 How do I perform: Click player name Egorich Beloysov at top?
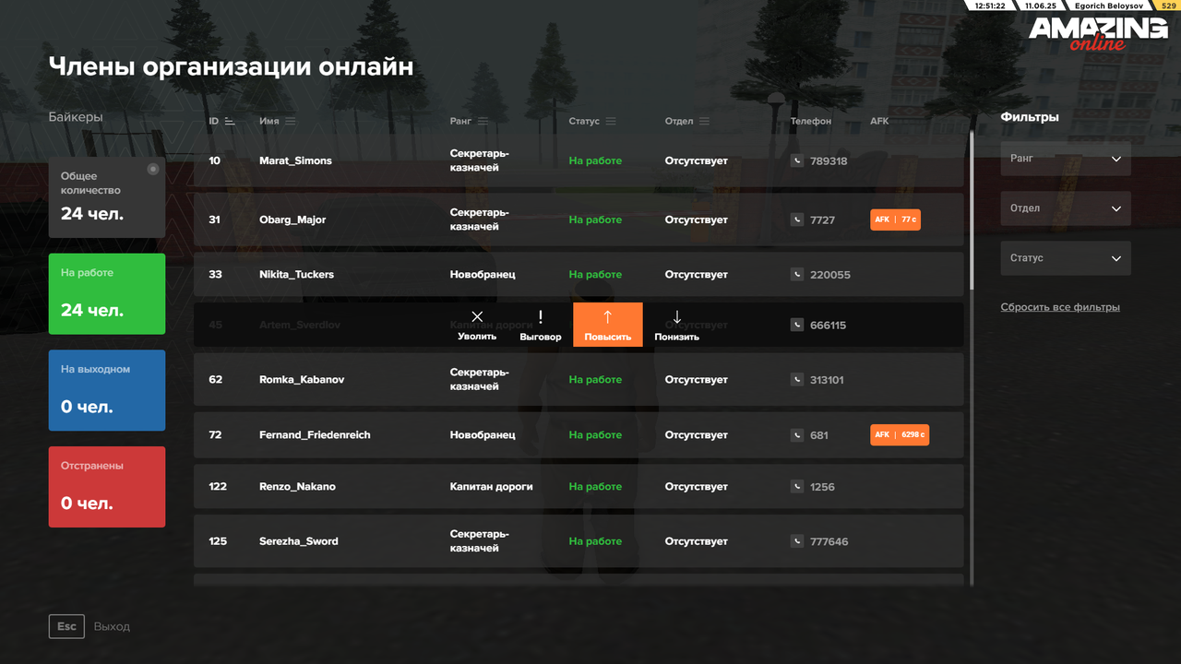point(1109,6)
